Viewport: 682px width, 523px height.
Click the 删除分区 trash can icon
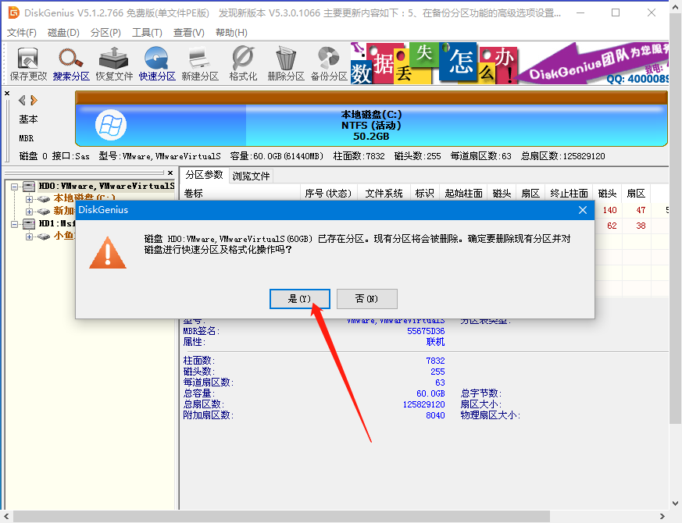(x=286, y=64)
